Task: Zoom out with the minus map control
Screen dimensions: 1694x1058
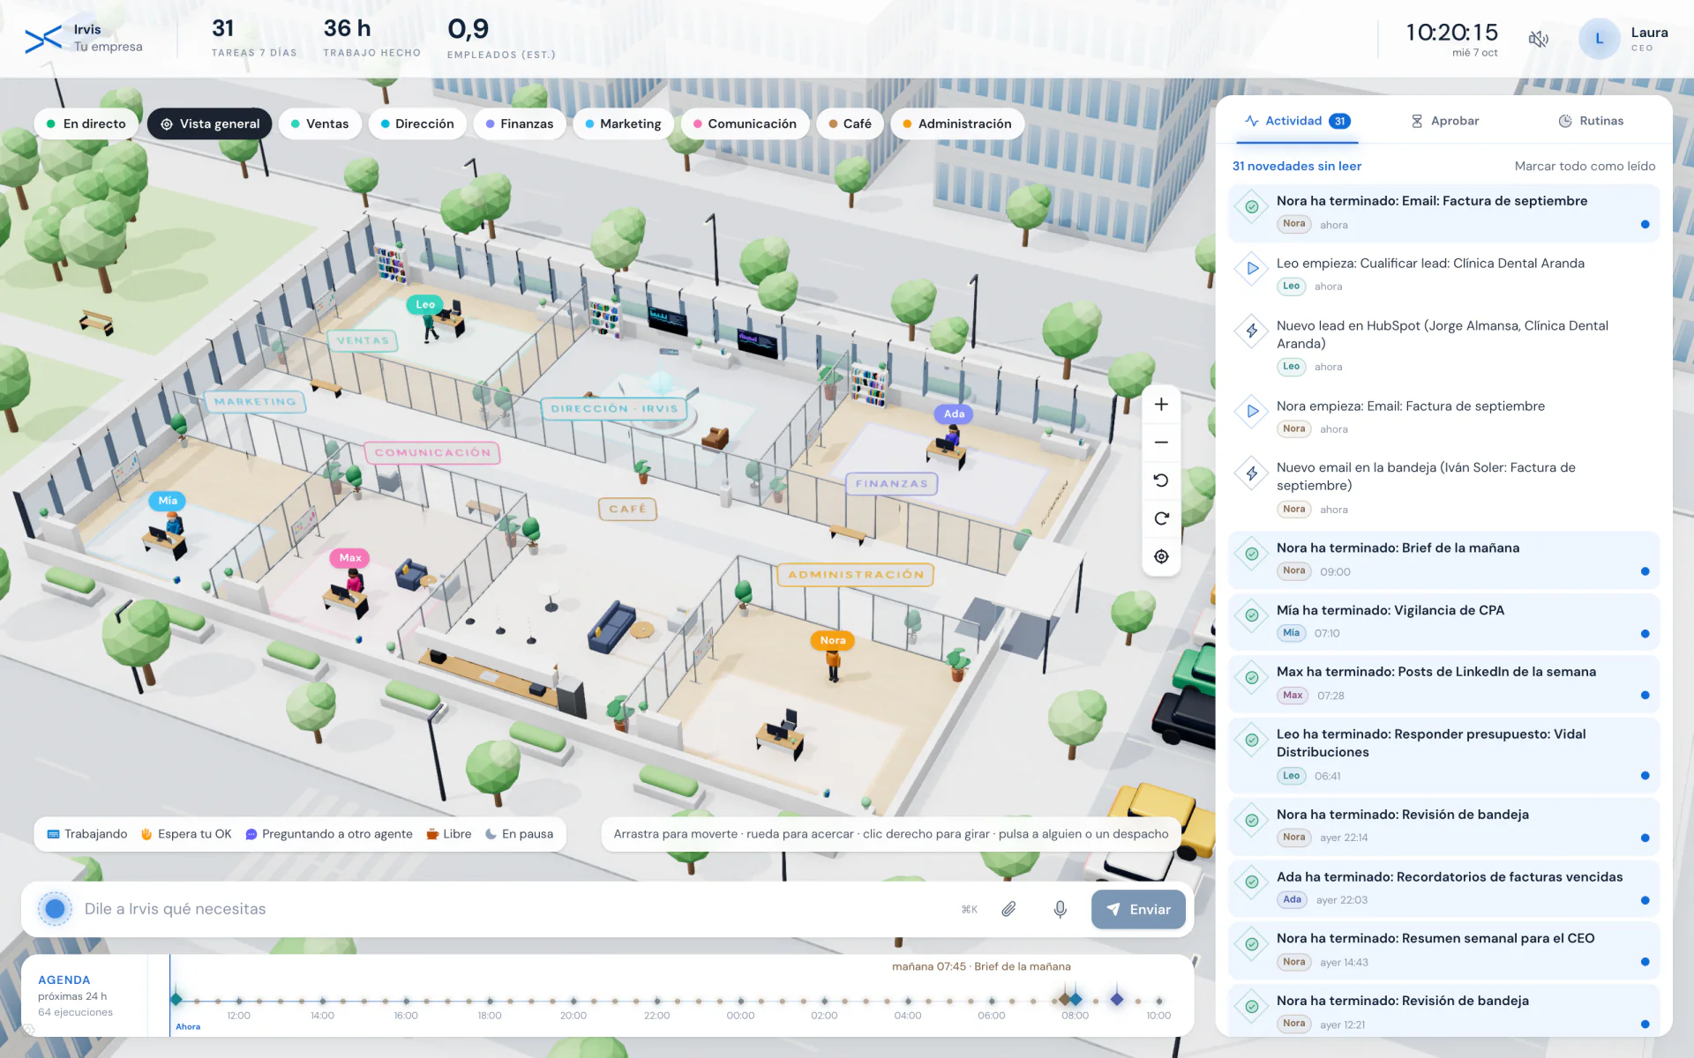Action: coord(1161,443)
